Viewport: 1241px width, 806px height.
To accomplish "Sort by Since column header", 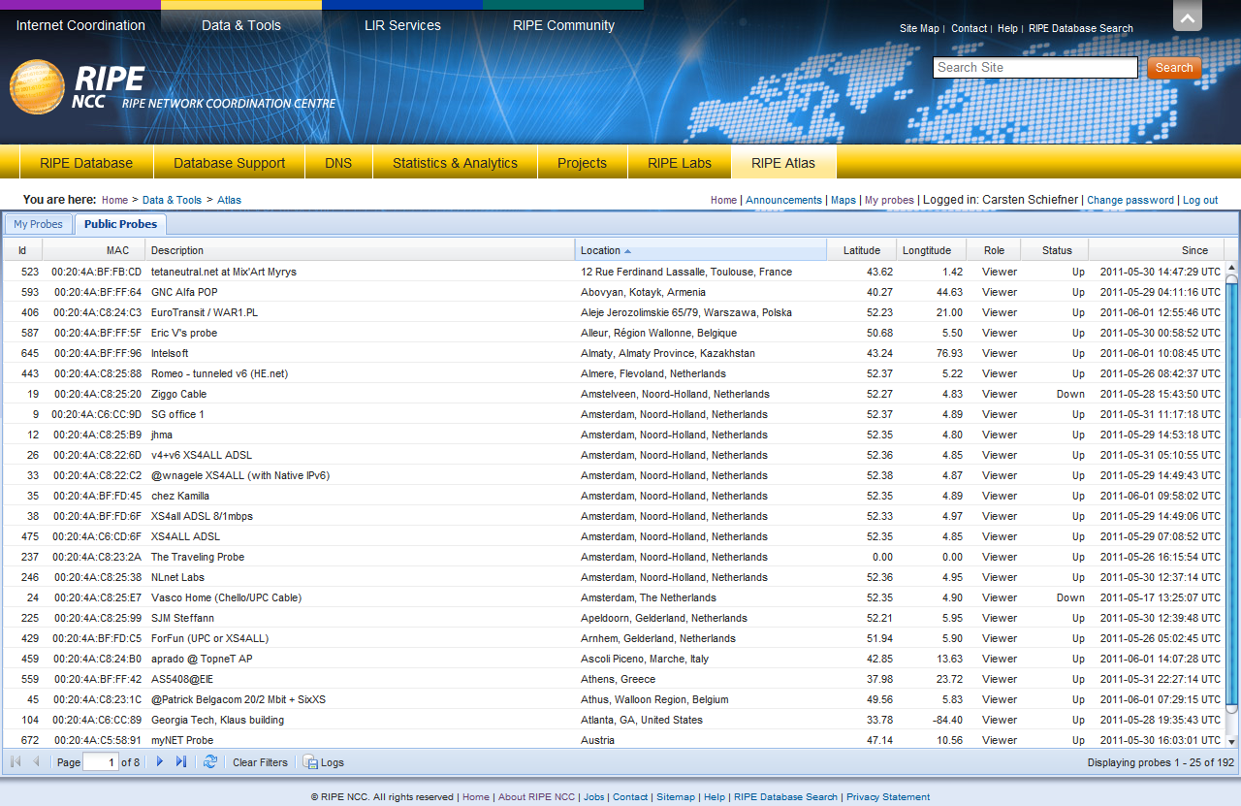I will pyautogui.click(x=1157, y=250).
